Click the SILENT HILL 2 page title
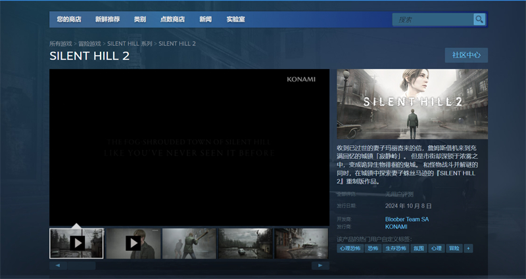This screenshot has height=279, width=526. [89, 56]
